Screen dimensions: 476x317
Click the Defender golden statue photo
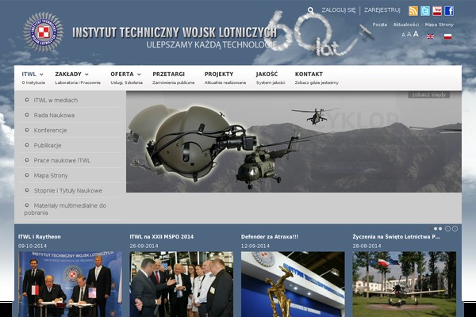[x=293, y=285]
